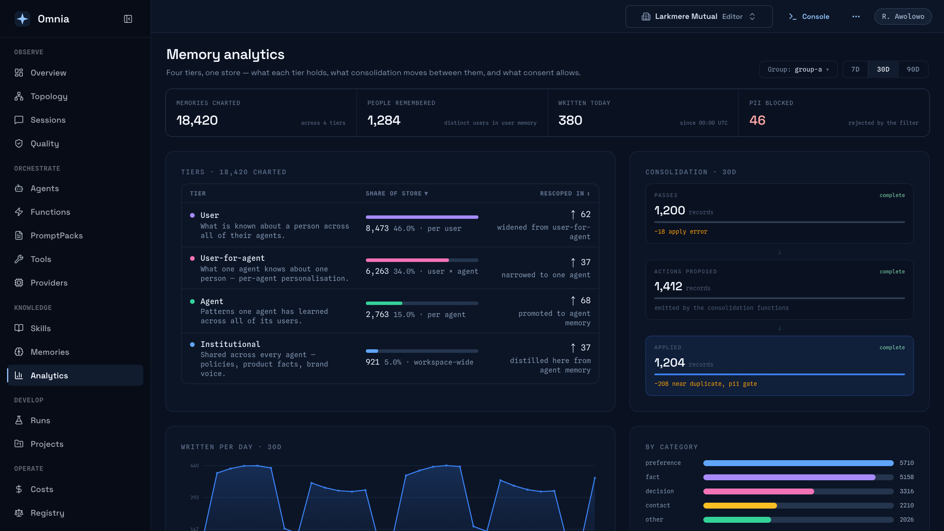
Task: Click the Providers chip icon
Action: [19, 283]
